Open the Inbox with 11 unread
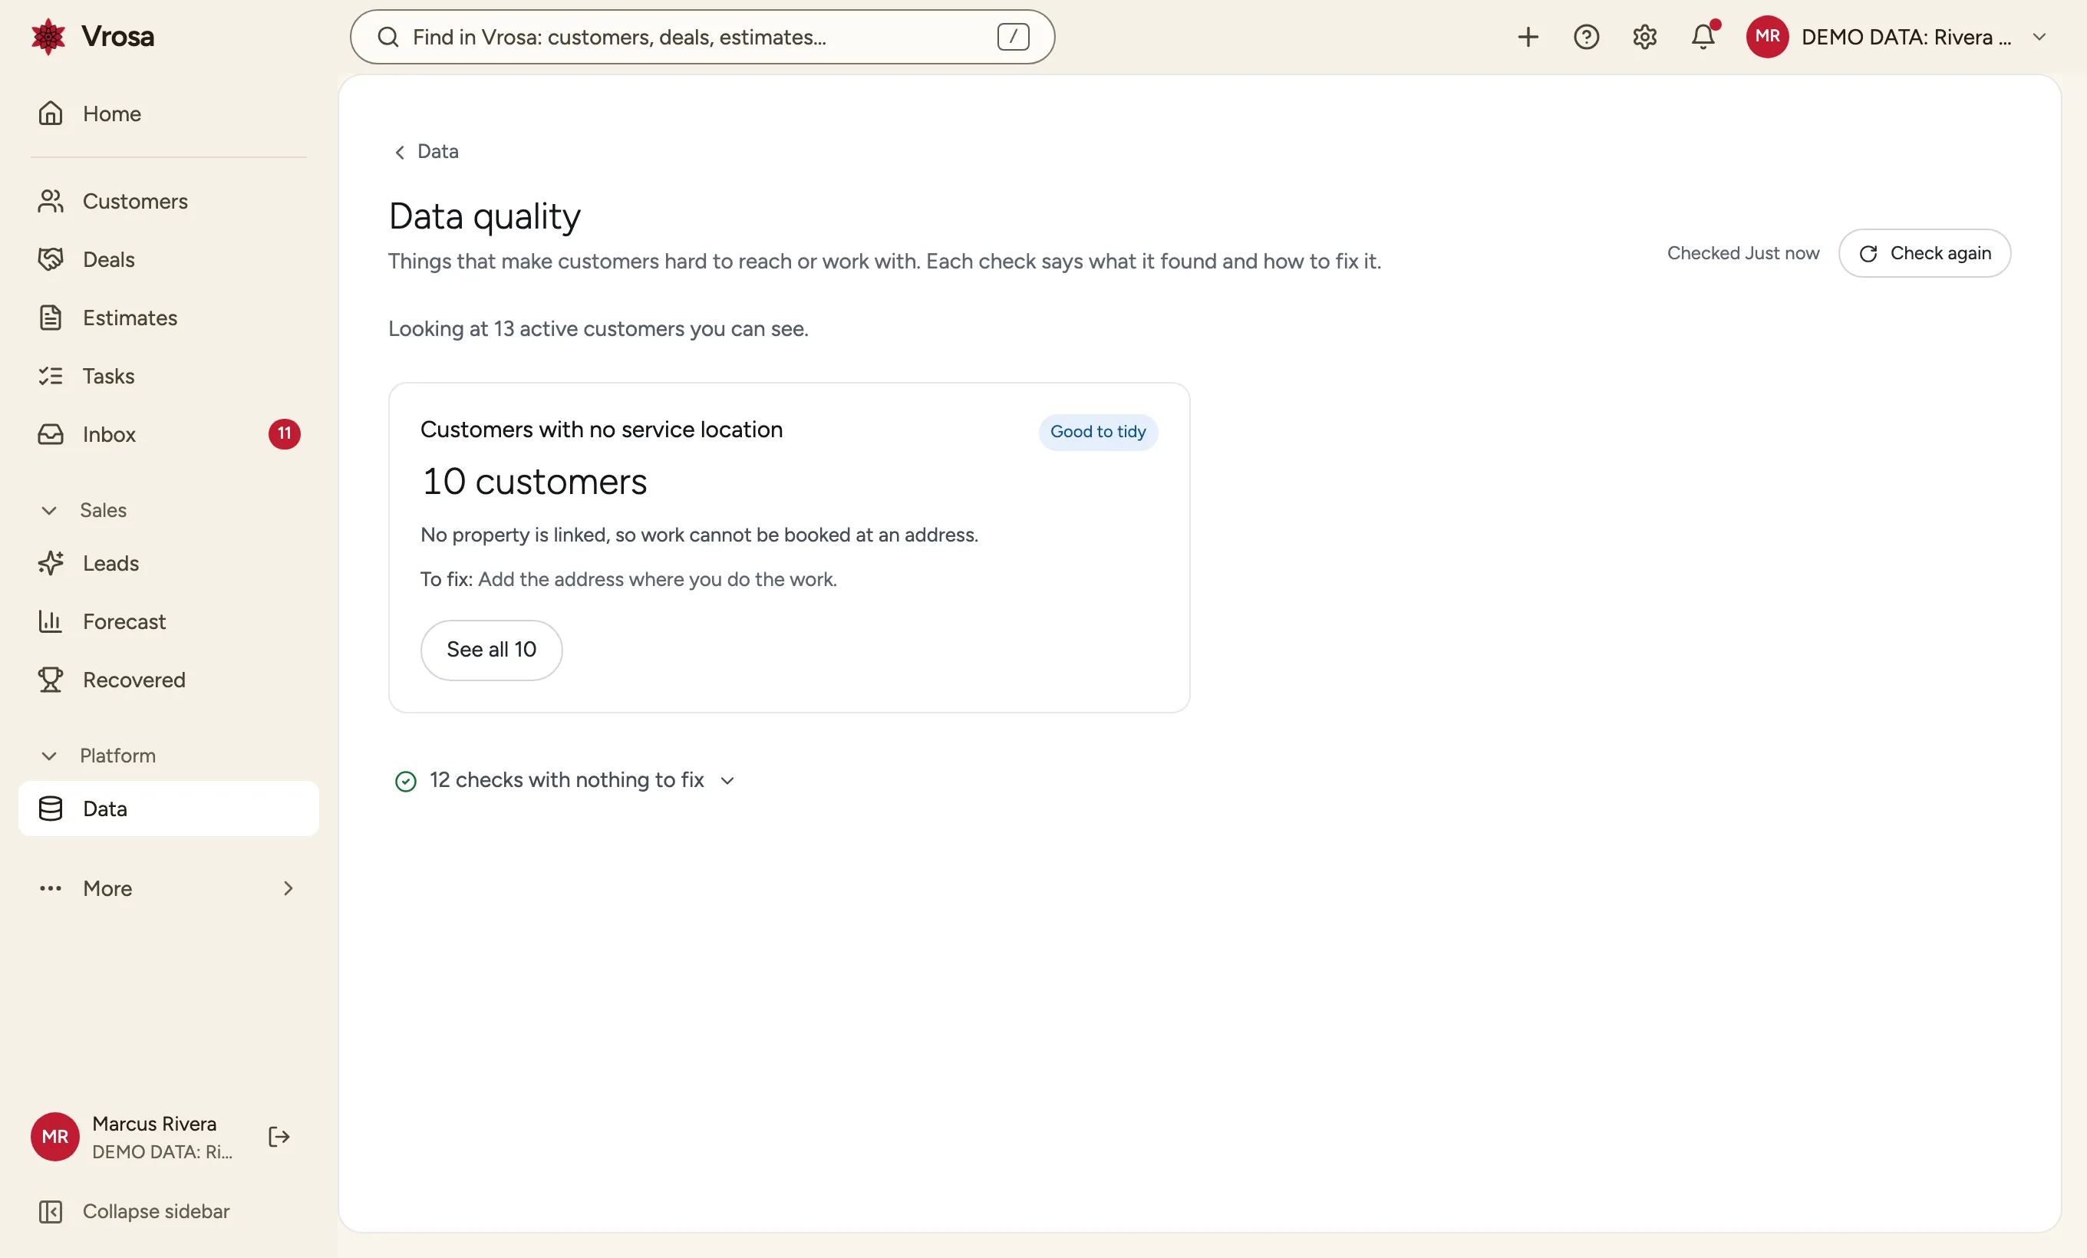2087x1258 pixels. (x=169, y=434)
